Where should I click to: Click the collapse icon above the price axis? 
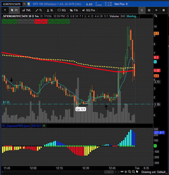(156, 16)
